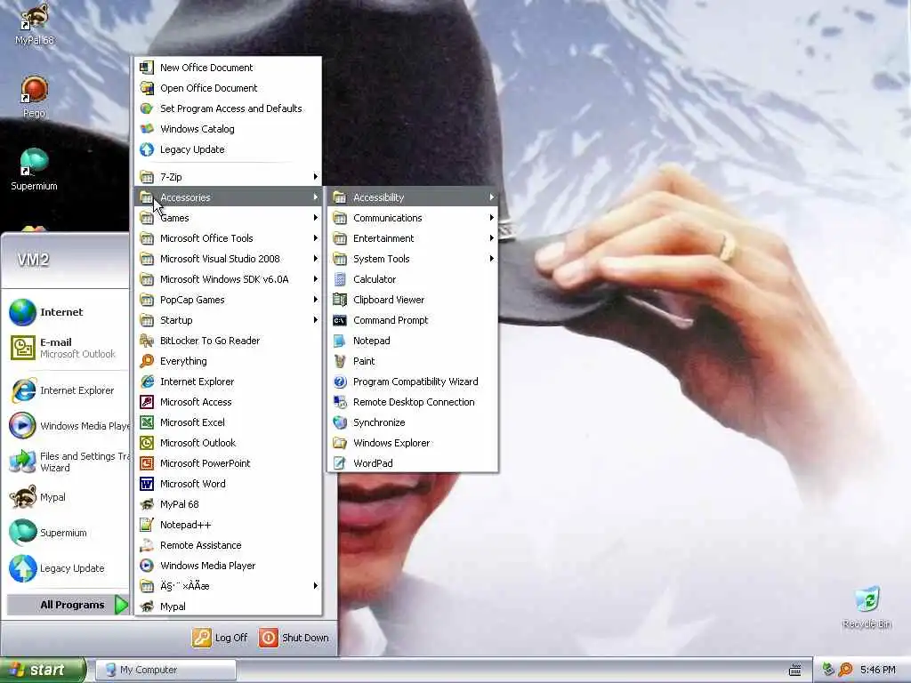Screen dimensions: 911x683
Task: Expand the Games folder
Action: click(228, 218)
